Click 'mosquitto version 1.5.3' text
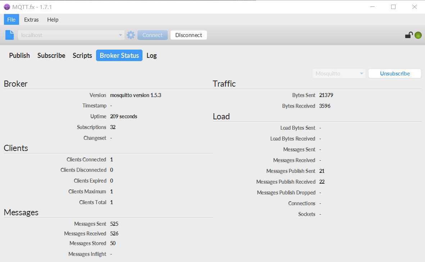Image resolution: width=425 pixels, height=262 pixels. (136, 95)
